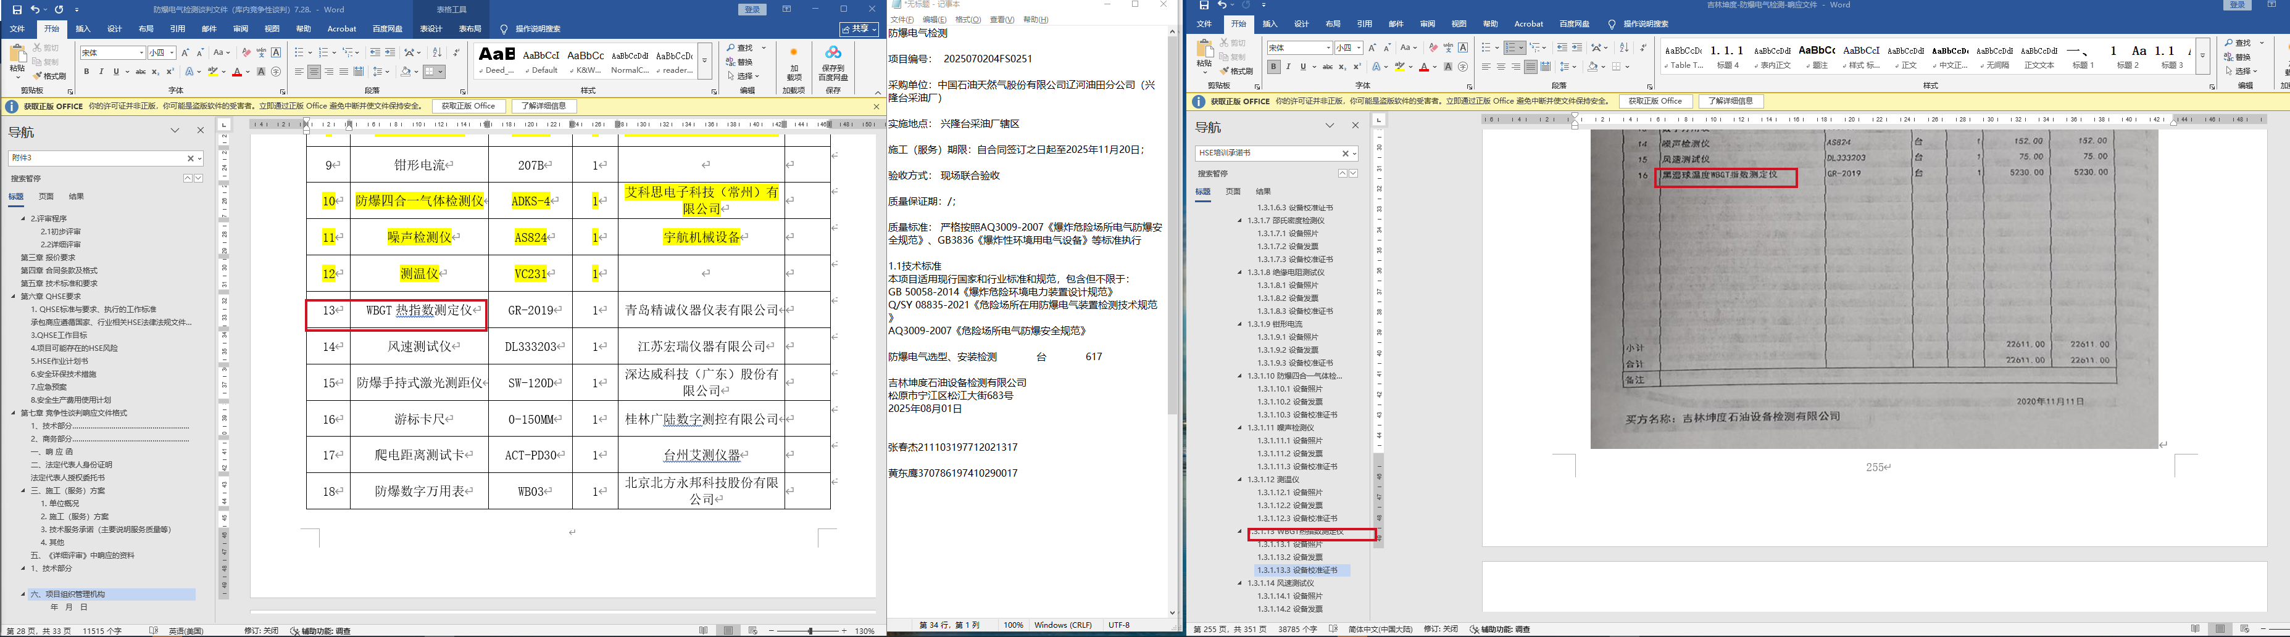Click Sort A-Z icon in left Word ribbon
Image resolution: width=2290 pixels, height=637 pixels.
(x=436, y=52)
